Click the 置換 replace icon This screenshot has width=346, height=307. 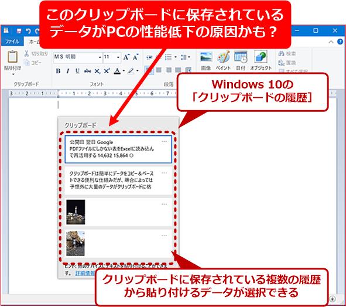tap(282, 63)
